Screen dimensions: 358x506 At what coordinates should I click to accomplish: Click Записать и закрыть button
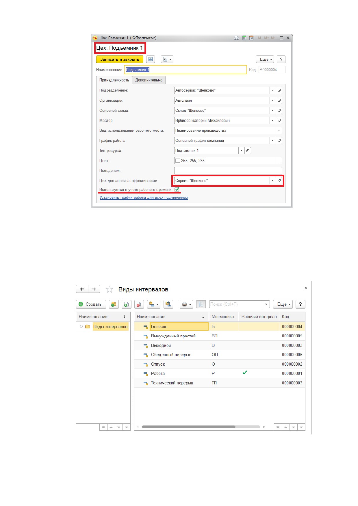coord(120,59)
